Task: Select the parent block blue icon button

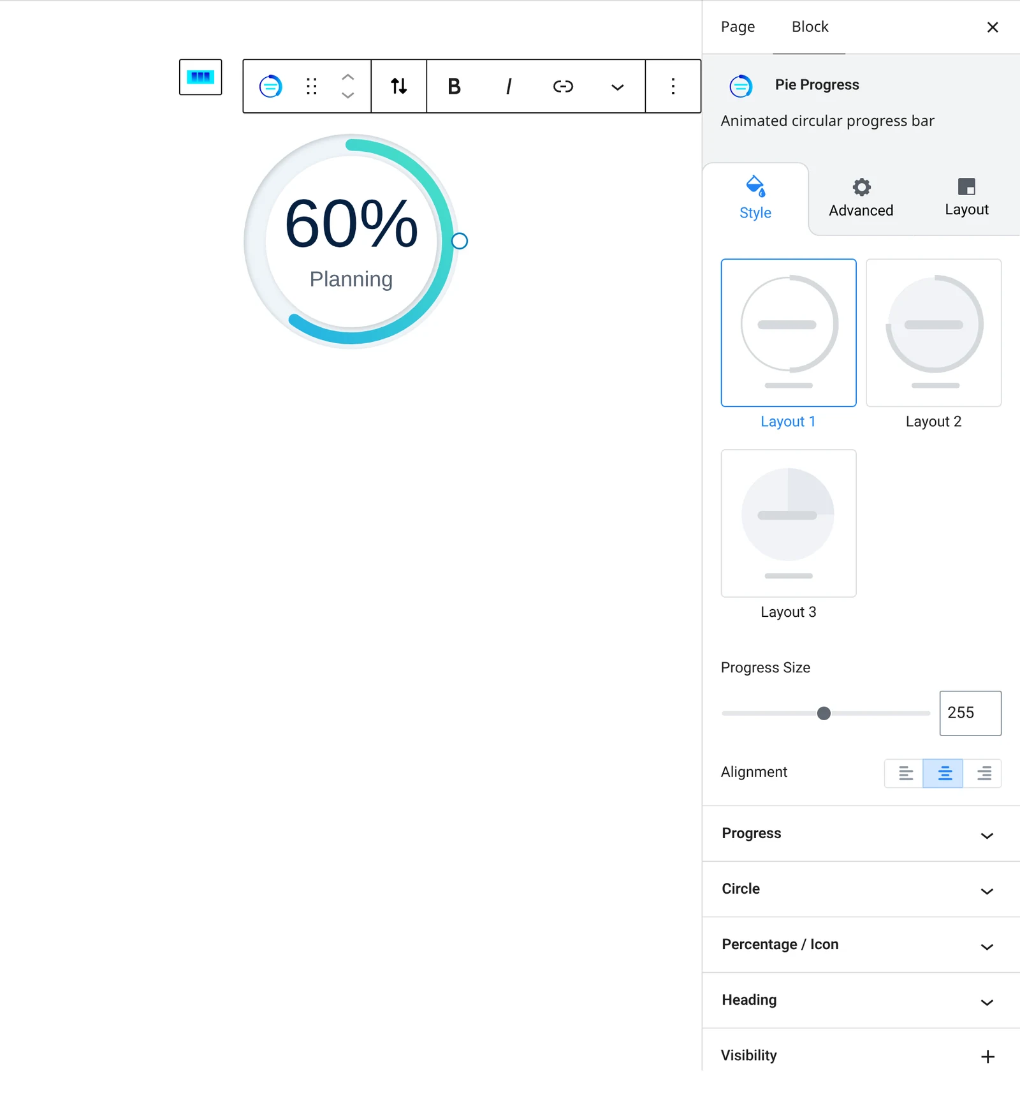Action: 200,77
